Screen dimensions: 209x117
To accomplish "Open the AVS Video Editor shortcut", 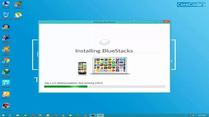I will [x=6, y=39].
